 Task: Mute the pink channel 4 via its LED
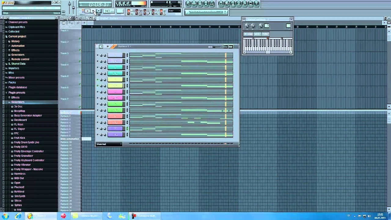click(97, 92)
